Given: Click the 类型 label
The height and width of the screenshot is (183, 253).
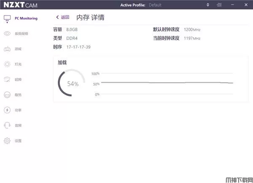Looking at the screenshot, I should (x=58, y=38).
